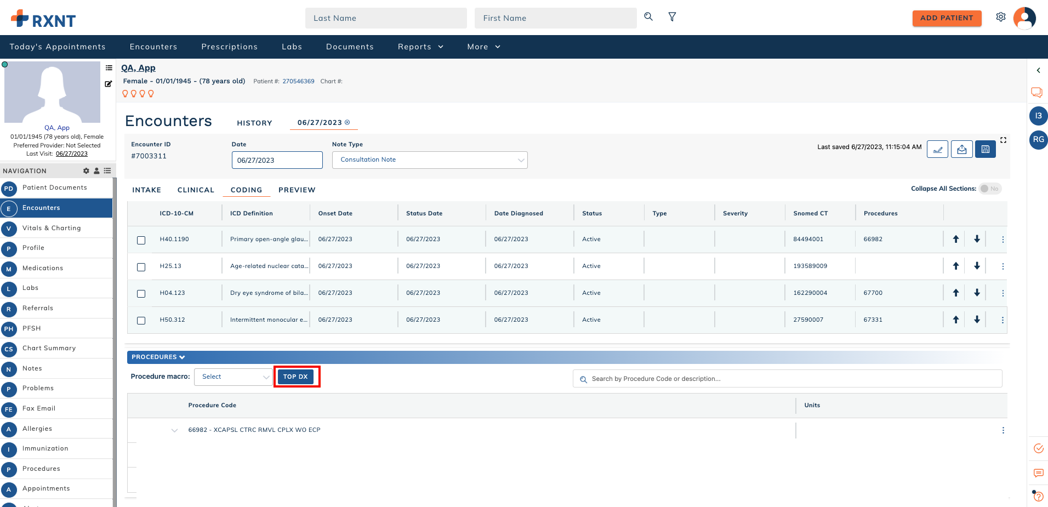The width and height of the screenshot is (1048, 507).
Task: Expand the encounter to fullscreen icon
Action: [1003, 140]
